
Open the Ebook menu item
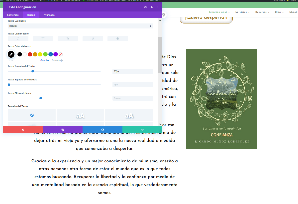point(294,12)
